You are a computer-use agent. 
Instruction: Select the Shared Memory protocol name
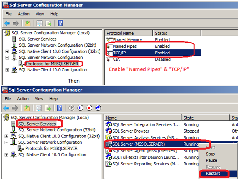(128, 40)
